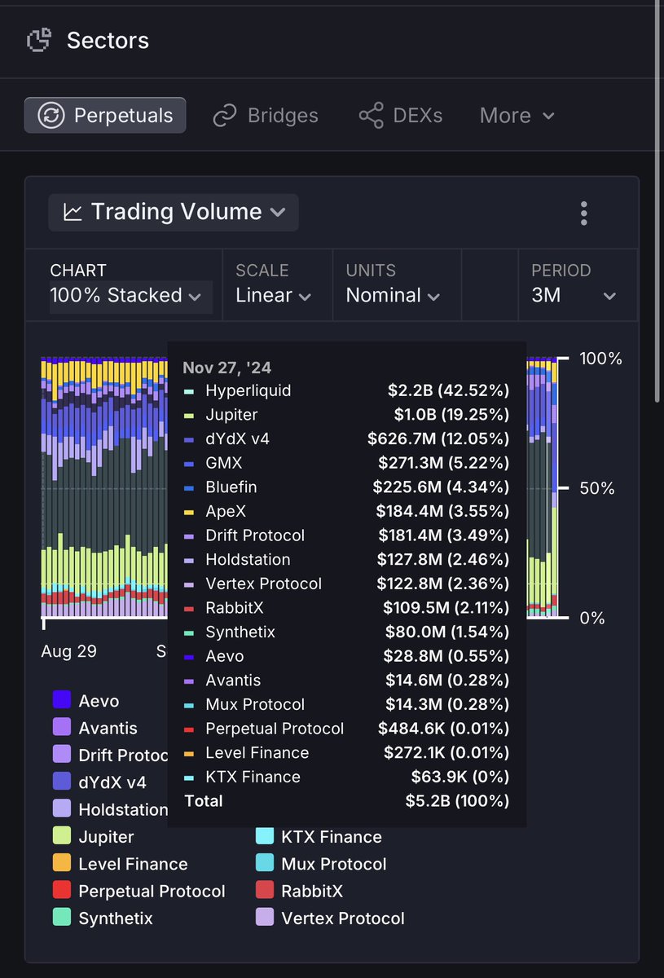Toggle Avantis series in legend
664x978 pixels.
tap(95, 728)
